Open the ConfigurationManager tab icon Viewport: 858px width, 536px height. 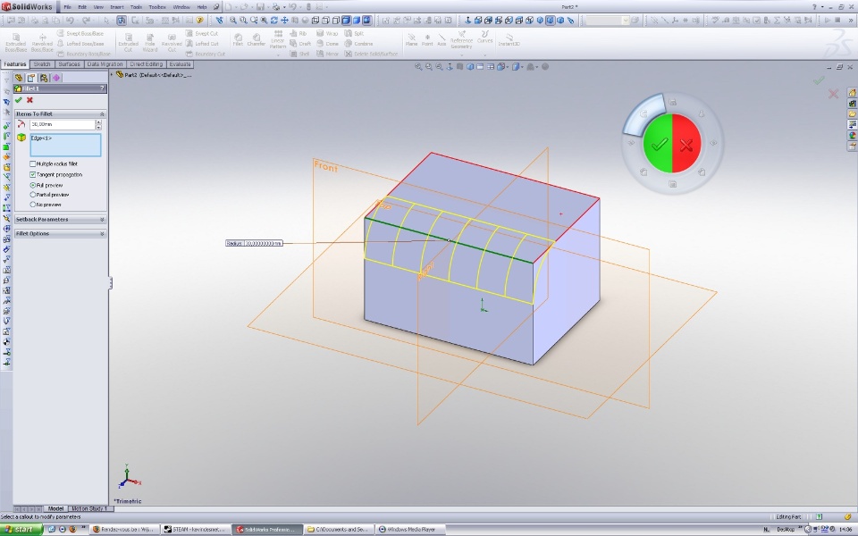point(44,79)
